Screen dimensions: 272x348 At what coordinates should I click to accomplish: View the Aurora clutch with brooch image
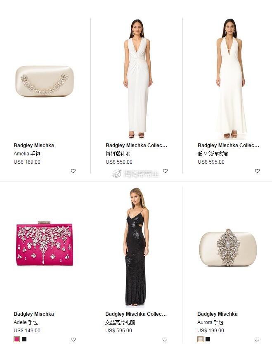tap(228, 248)
